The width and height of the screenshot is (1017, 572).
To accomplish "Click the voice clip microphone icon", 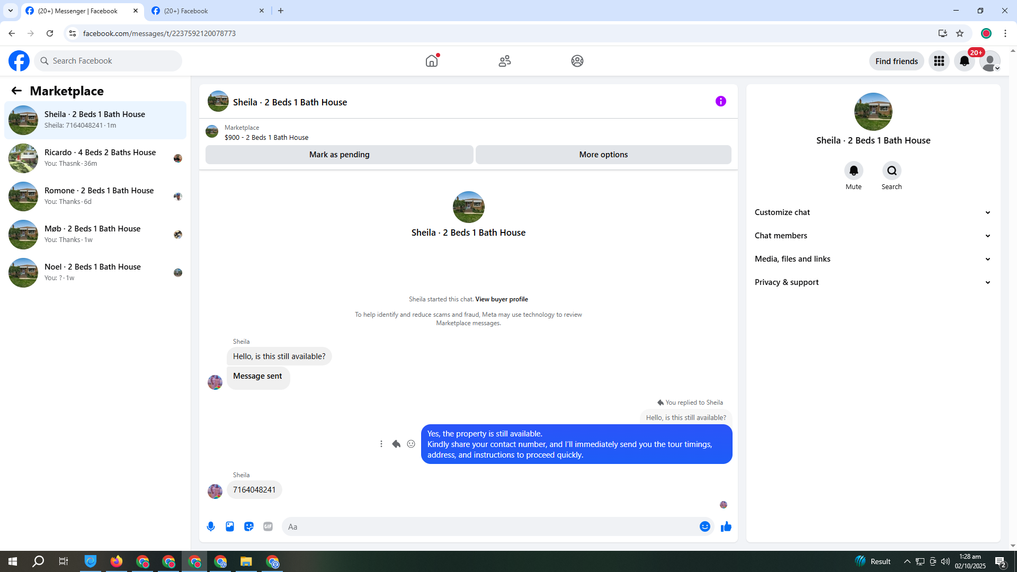I will 211,526.
